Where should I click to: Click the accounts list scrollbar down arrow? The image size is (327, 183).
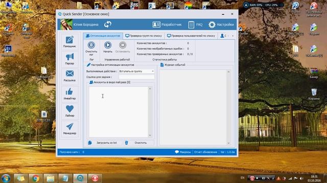(150, 136)
